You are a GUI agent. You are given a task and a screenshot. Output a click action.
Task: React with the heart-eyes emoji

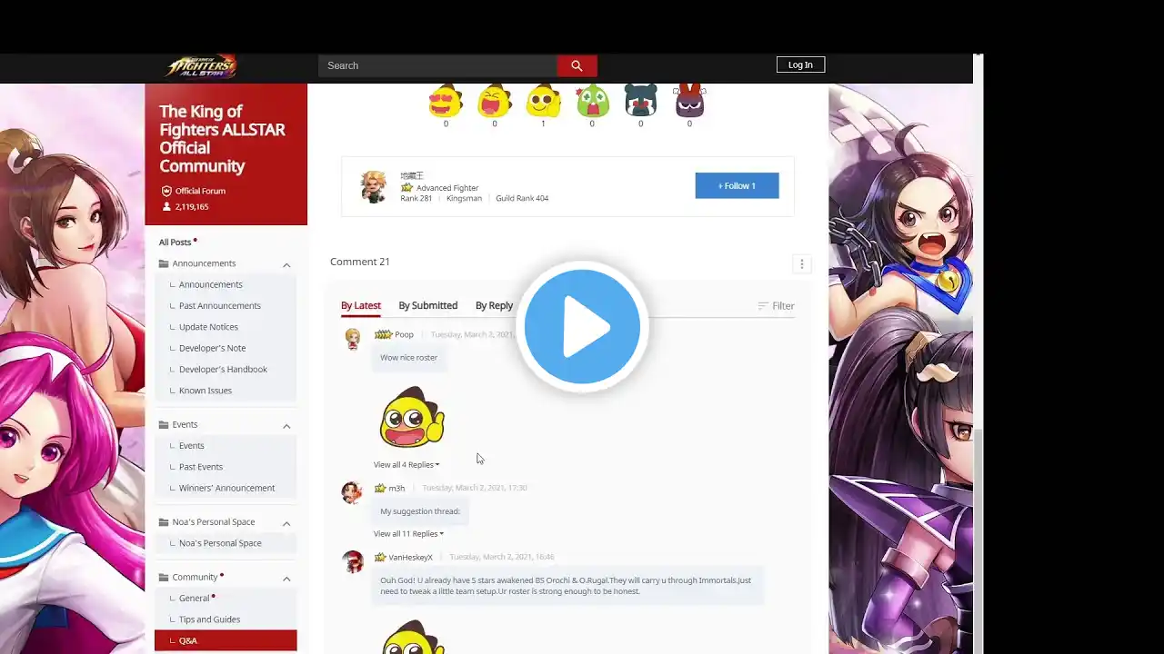[x=446, y=101]
